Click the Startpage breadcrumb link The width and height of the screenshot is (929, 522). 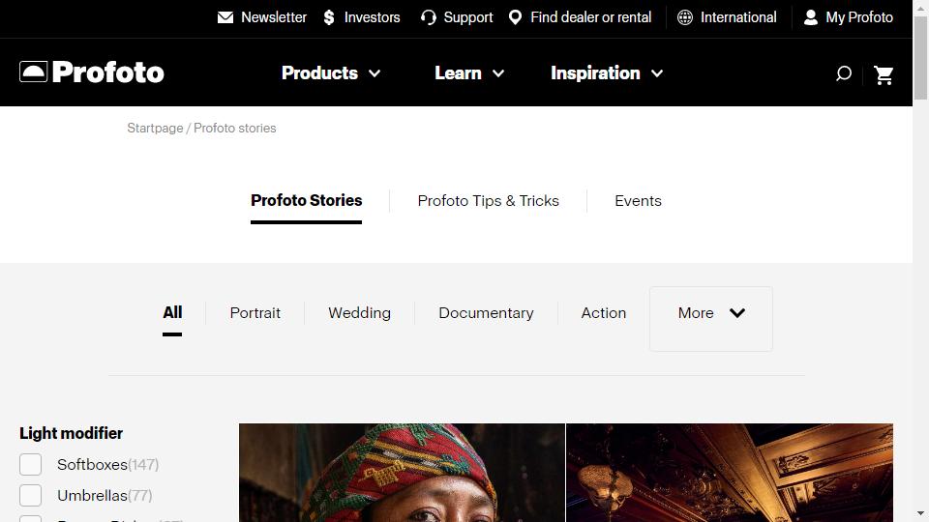coord(155,128)
